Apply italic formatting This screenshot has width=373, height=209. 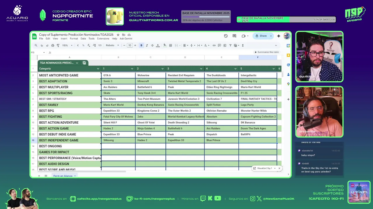pyautogui.click(x=147, y=45)
